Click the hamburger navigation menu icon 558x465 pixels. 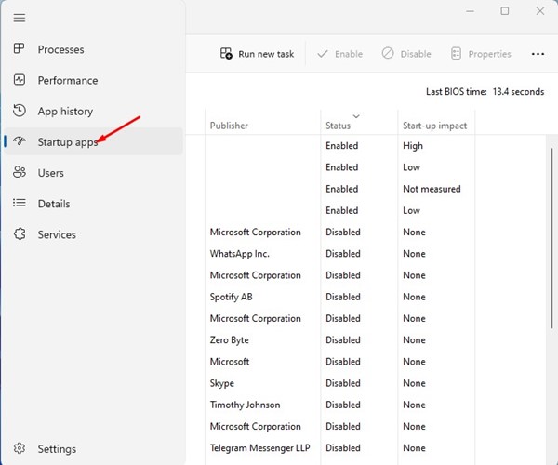(20, 19)
